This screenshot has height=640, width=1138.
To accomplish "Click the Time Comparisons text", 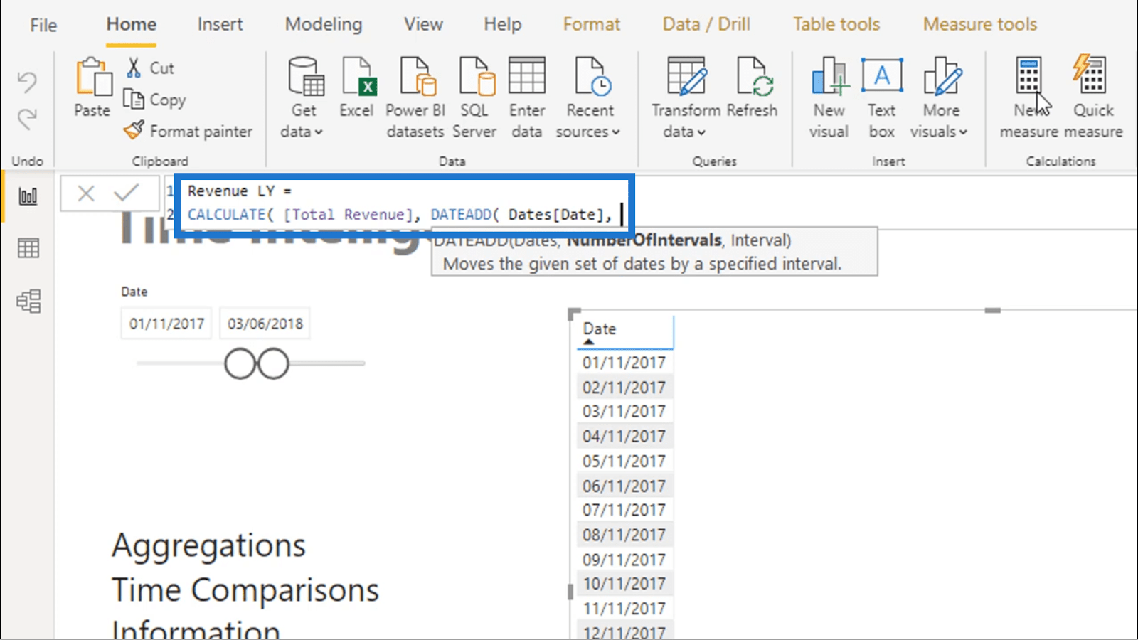I will [x=245, y=590].
